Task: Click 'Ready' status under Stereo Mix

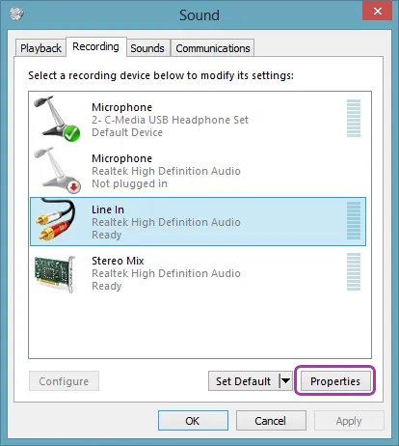Action: tap(107, 286)
